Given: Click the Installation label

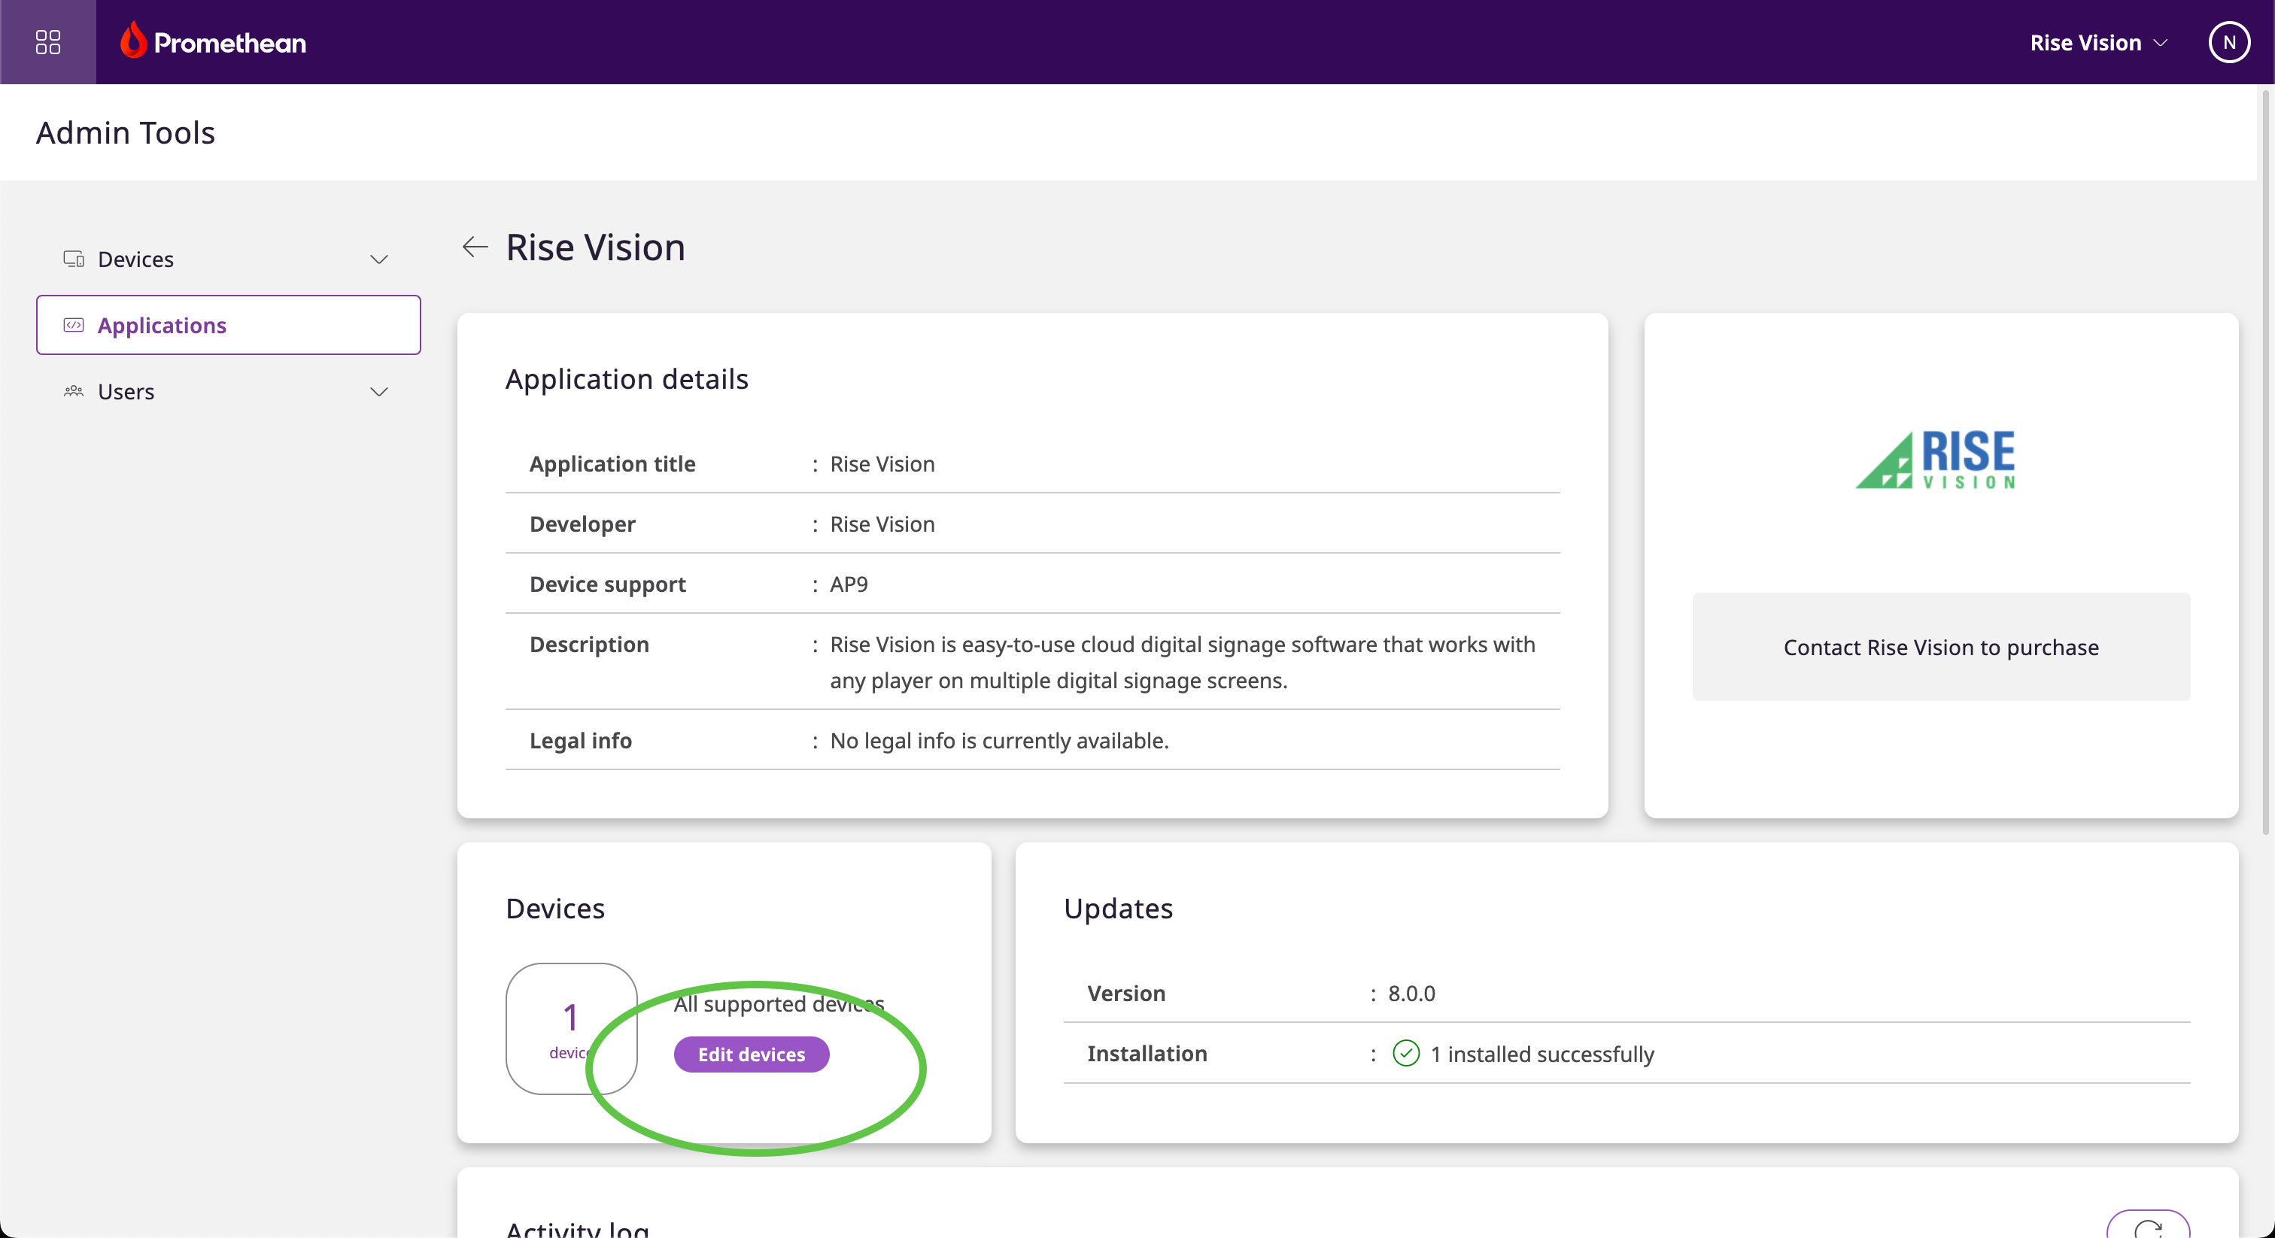Looking at the screenshot, I should [x=1147, y=1054].
